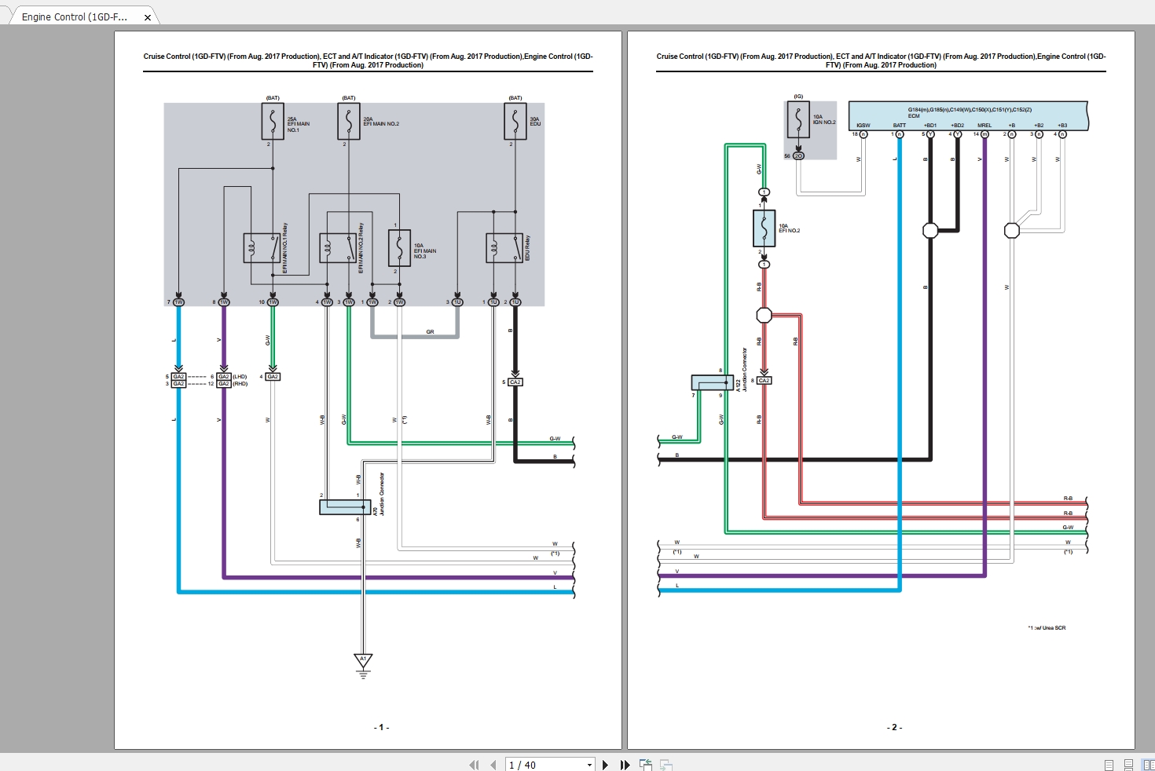This screenshot has width=1155, height=771.
Task: Click the page 1 title heading text
Action: point(368,60)
